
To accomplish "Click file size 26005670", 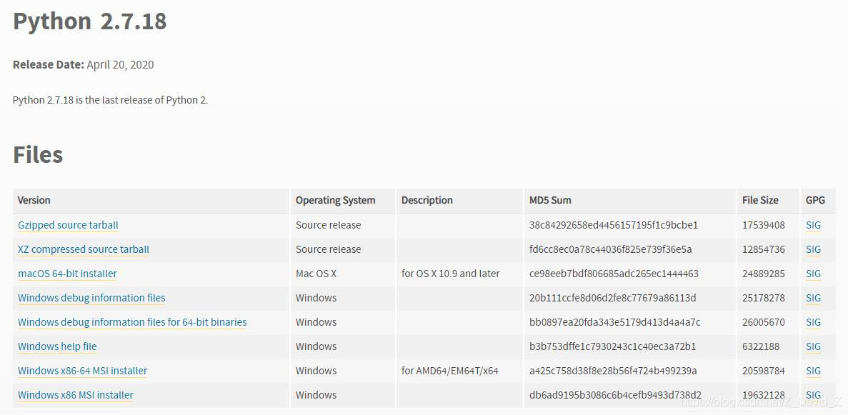I will click(764, 322).
